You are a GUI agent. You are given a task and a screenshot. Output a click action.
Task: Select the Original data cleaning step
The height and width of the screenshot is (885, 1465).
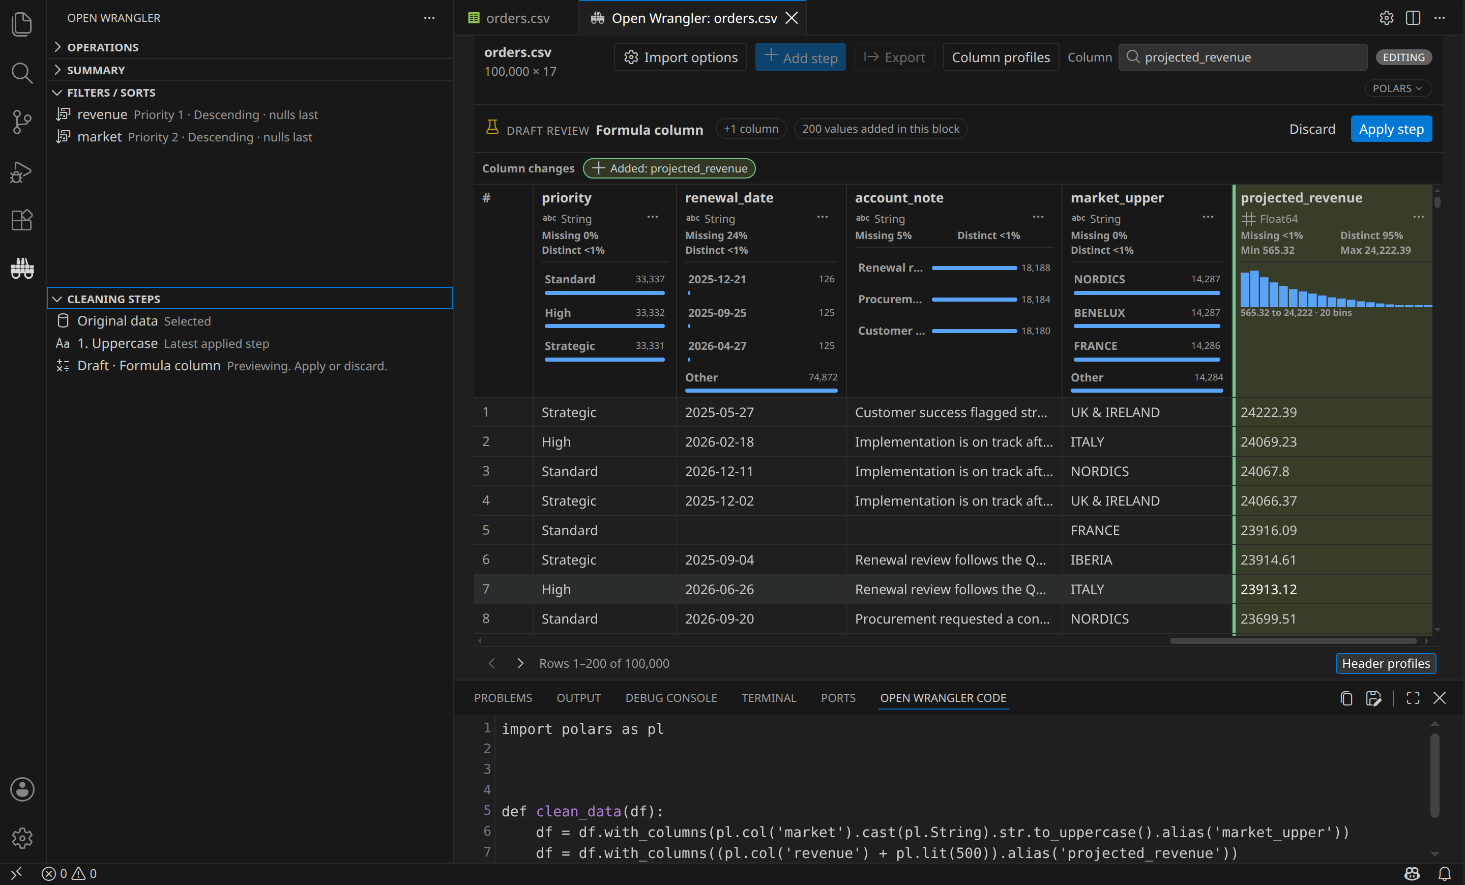coord(250,321)
